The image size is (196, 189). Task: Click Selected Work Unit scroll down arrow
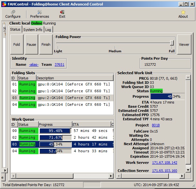[188, 170]
